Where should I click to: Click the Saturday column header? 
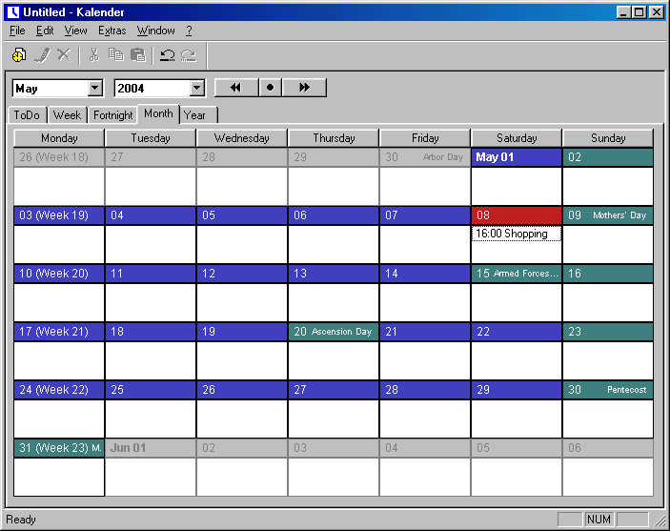517,138
